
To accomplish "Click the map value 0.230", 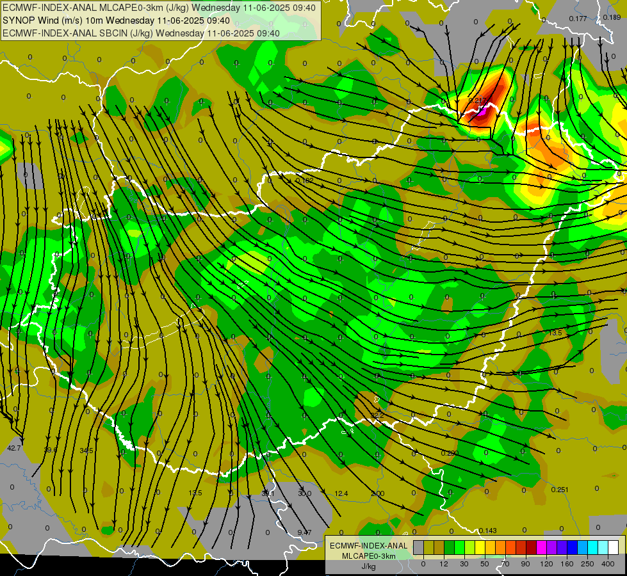I will [x=450, y=453].
